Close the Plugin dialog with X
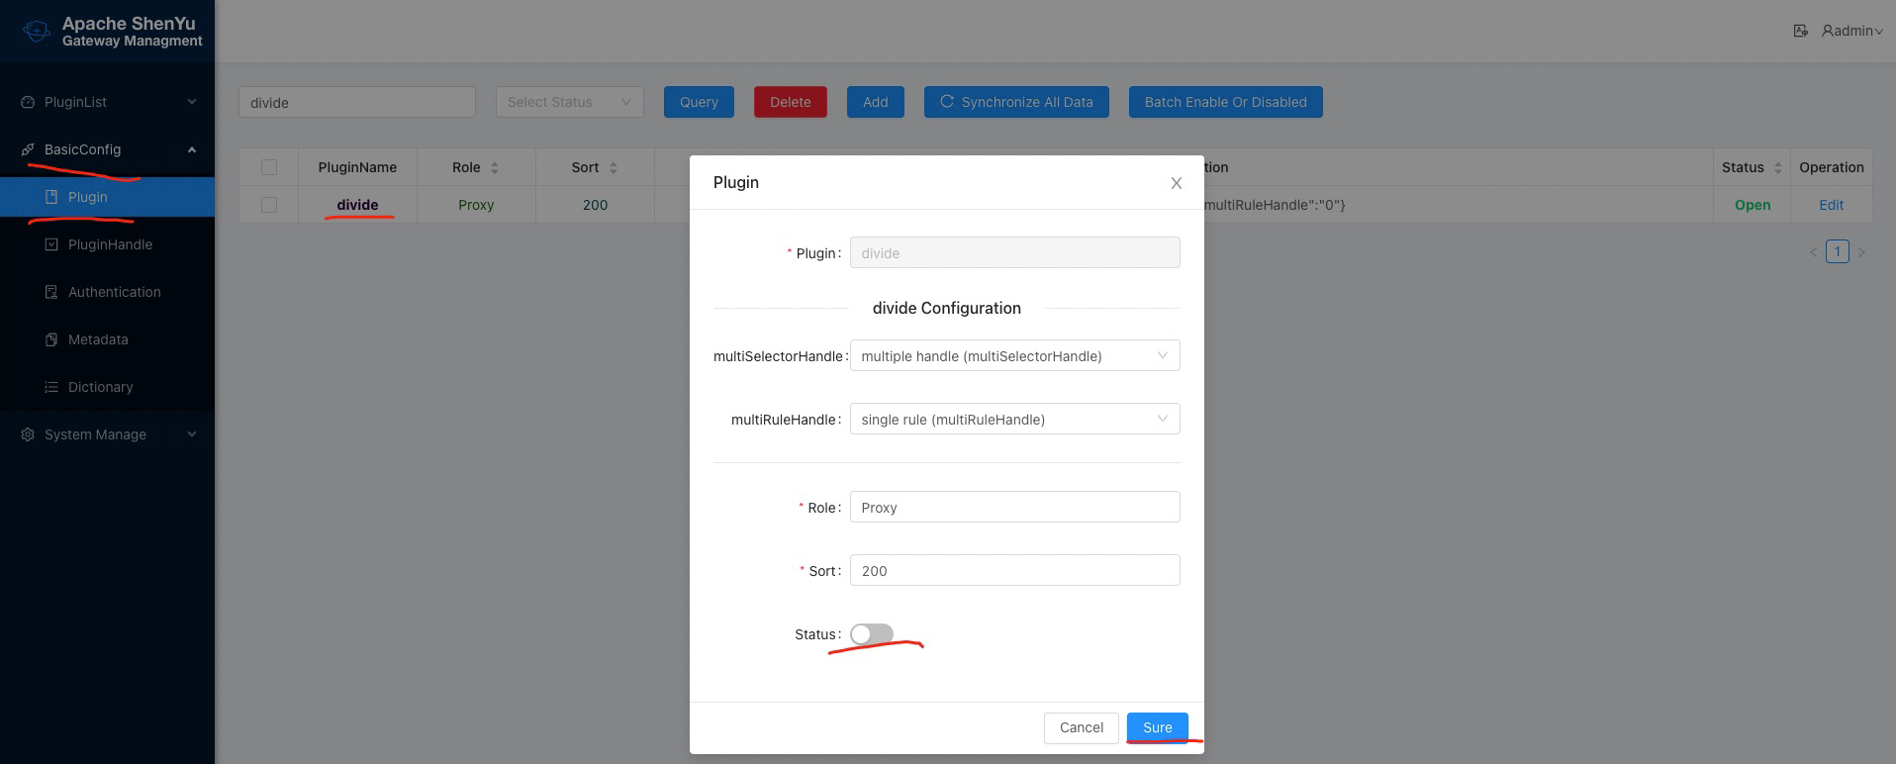The height and width of the screenshot is (764, 1896). 1176,183
